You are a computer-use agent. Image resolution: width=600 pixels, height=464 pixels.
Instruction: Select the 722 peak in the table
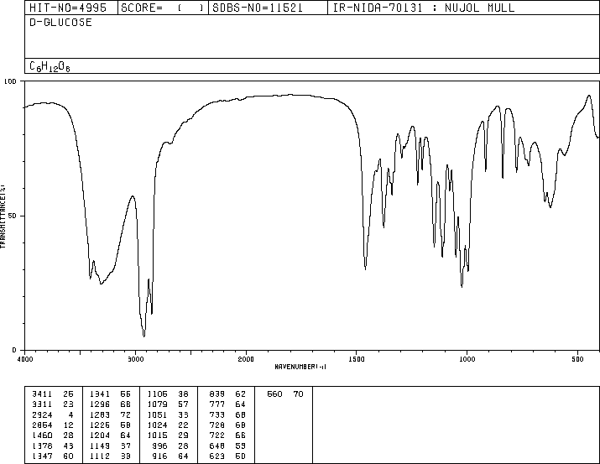pyautogui.click(x=217, y=435)
